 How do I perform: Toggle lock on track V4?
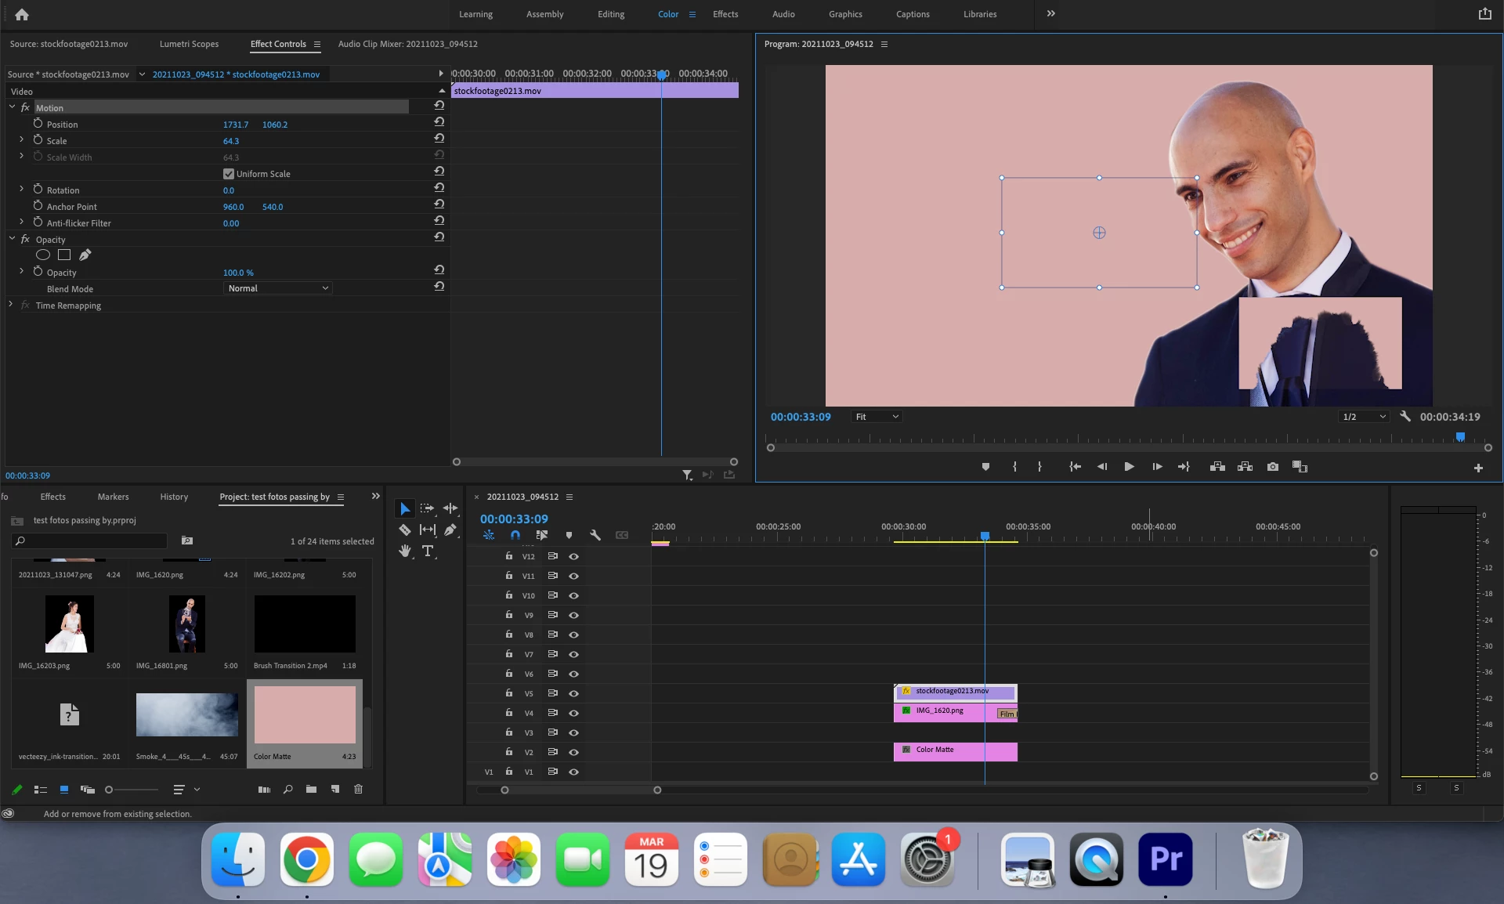pos(509,713)
